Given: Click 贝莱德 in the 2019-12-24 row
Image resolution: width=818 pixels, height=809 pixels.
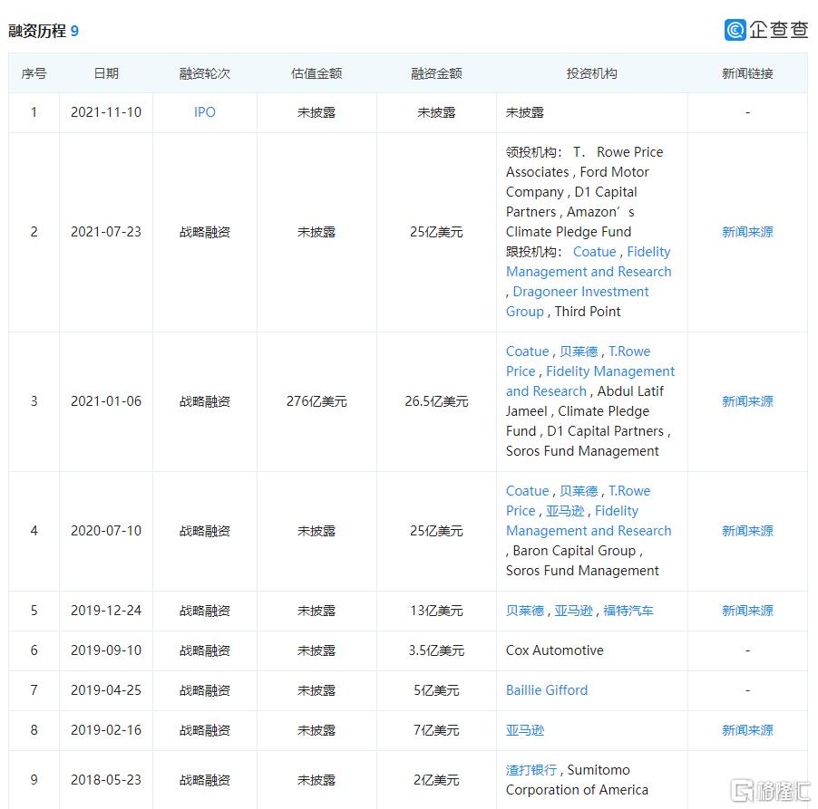Looking at the screenshot, I should point(525,611).
